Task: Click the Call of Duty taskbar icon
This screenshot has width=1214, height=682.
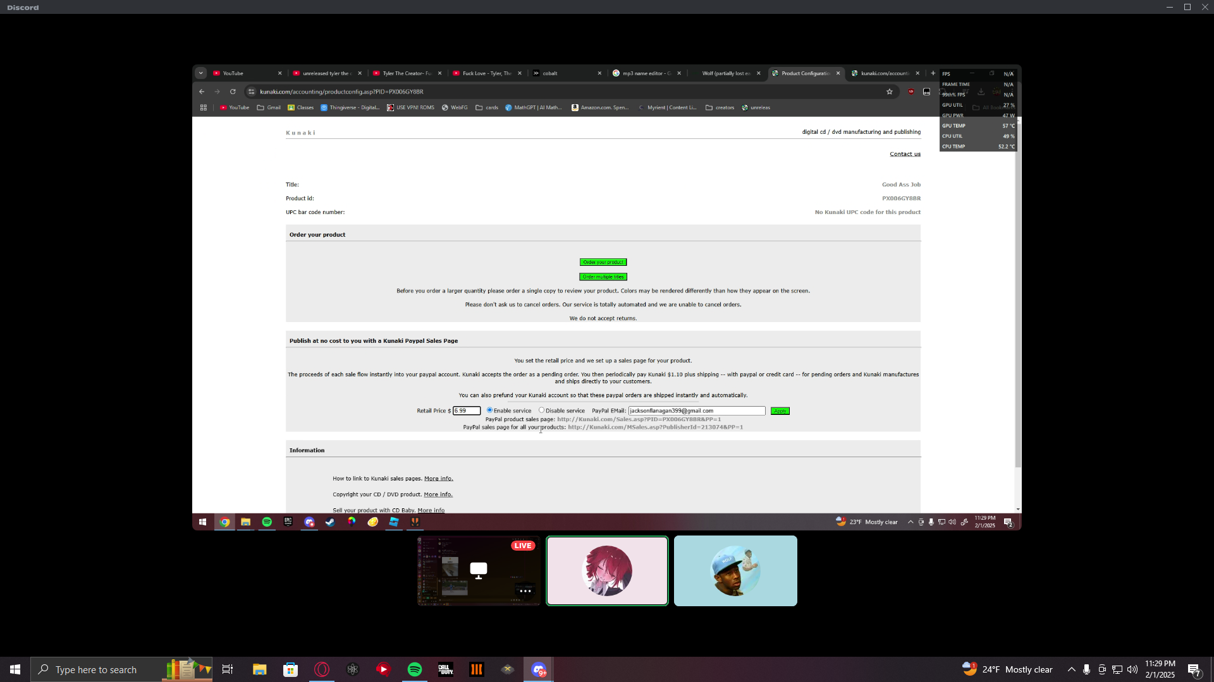Action: (x=446, y=669)
